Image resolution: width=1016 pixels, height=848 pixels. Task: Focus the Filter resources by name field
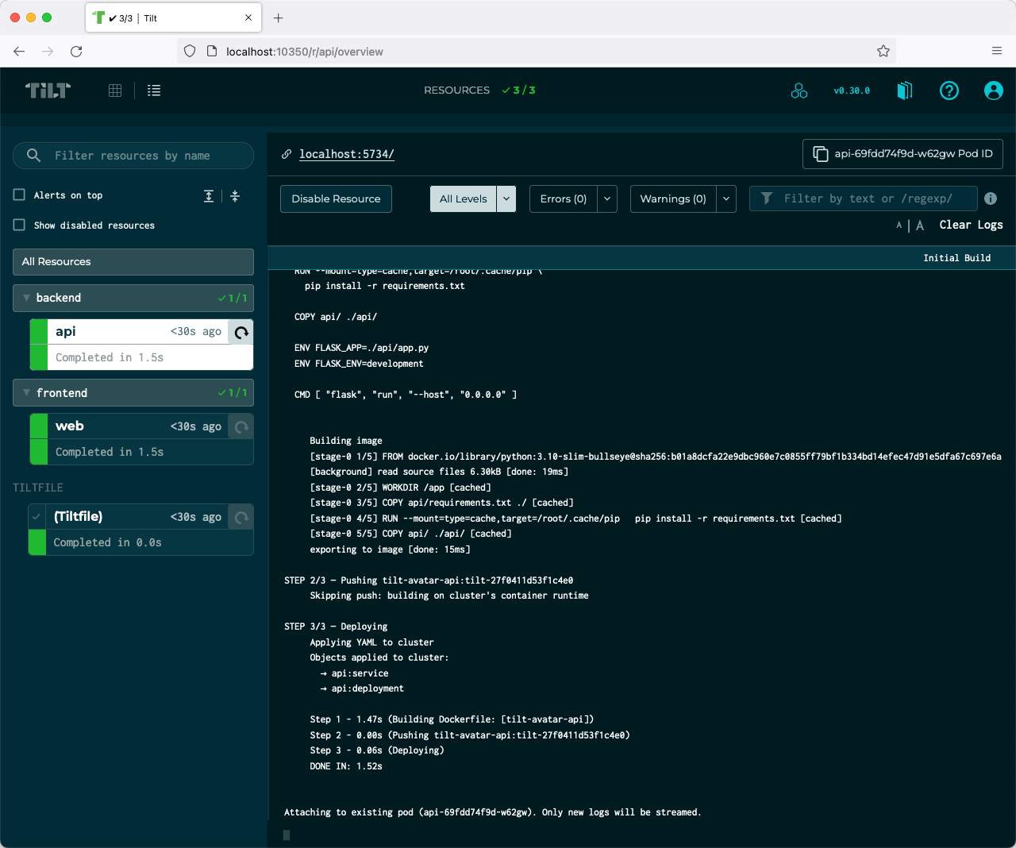[x=133, y=156]
